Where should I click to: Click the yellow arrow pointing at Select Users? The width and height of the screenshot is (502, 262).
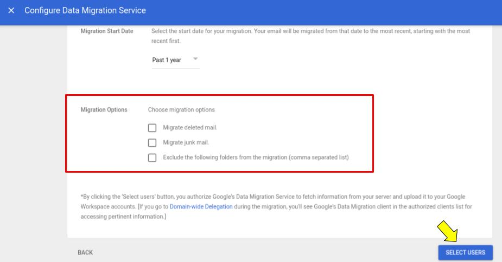pos(448,231)
